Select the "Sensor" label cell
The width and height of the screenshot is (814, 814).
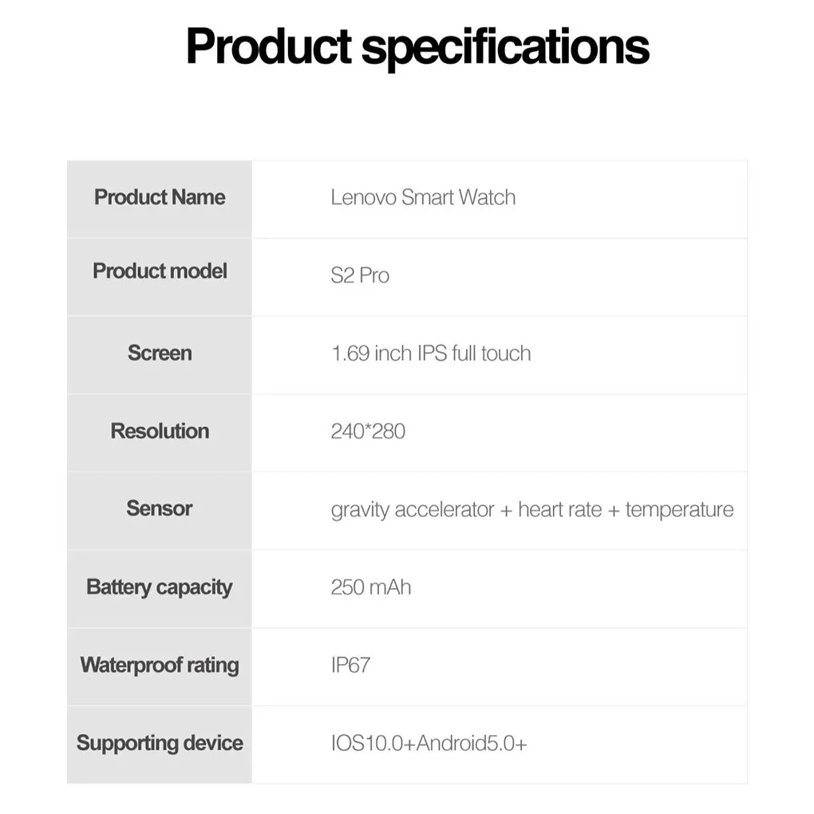[160, 508]
